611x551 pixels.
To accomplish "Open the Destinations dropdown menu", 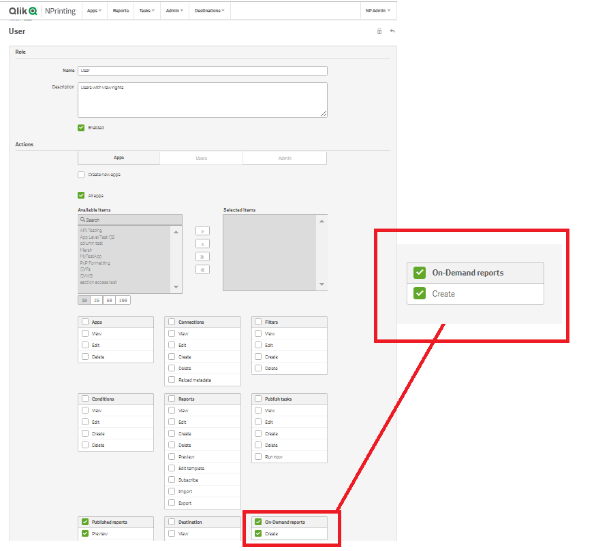I will pos(210,10).
